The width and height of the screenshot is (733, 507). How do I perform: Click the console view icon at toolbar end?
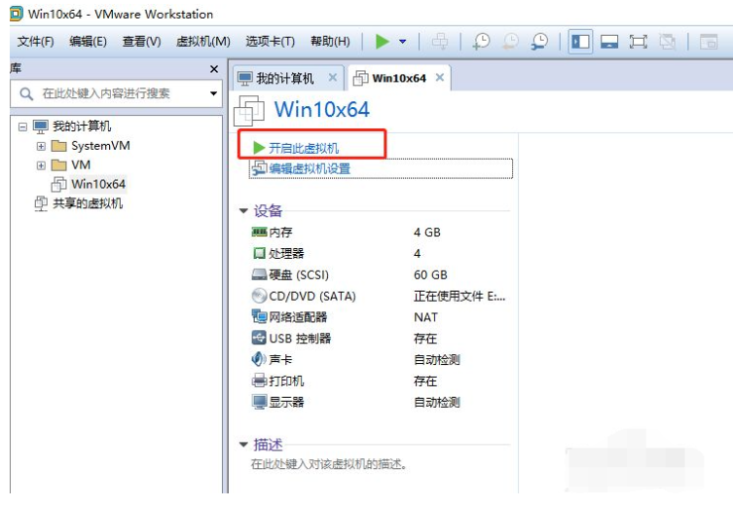[709, 42]
